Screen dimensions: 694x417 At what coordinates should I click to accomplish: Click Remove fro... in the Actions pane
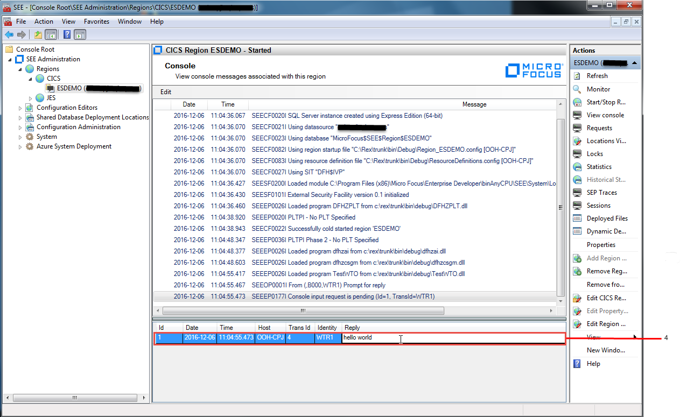606,285
